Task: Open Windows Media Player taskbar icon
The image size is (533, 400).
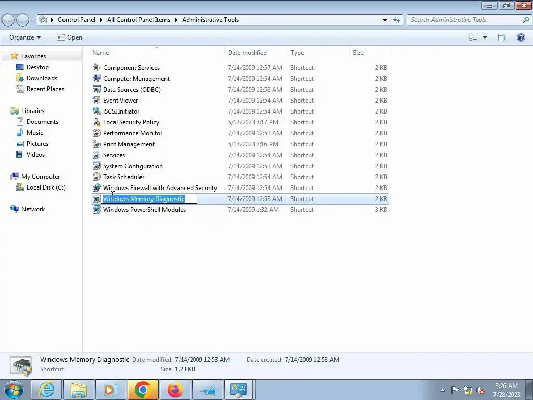Action: pyautogui.click(x=110, y=390)
